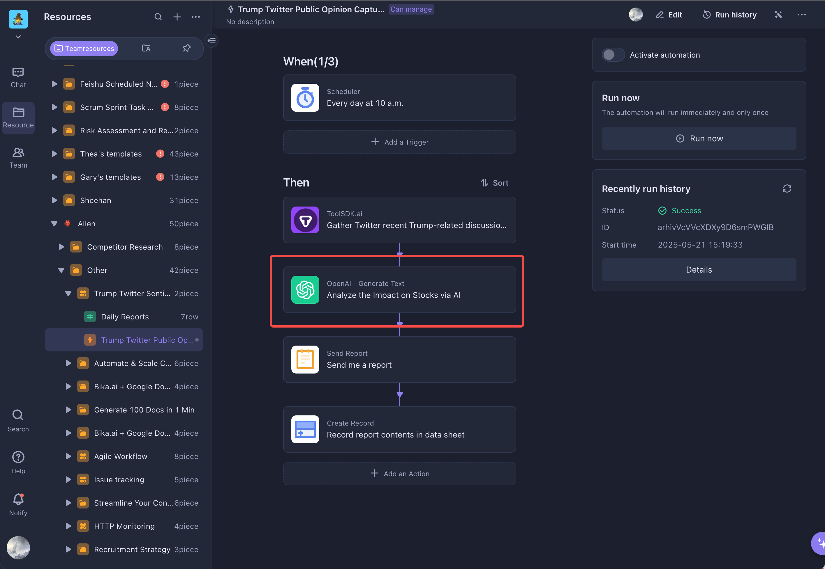Expand the Scrum Sprint Task folder

click(x=54, y=107)
